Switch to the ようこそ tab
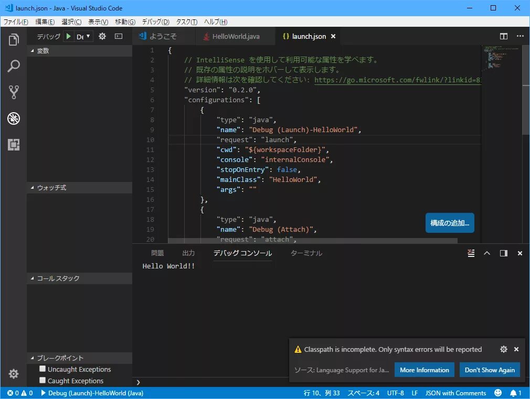 point(164,36)
